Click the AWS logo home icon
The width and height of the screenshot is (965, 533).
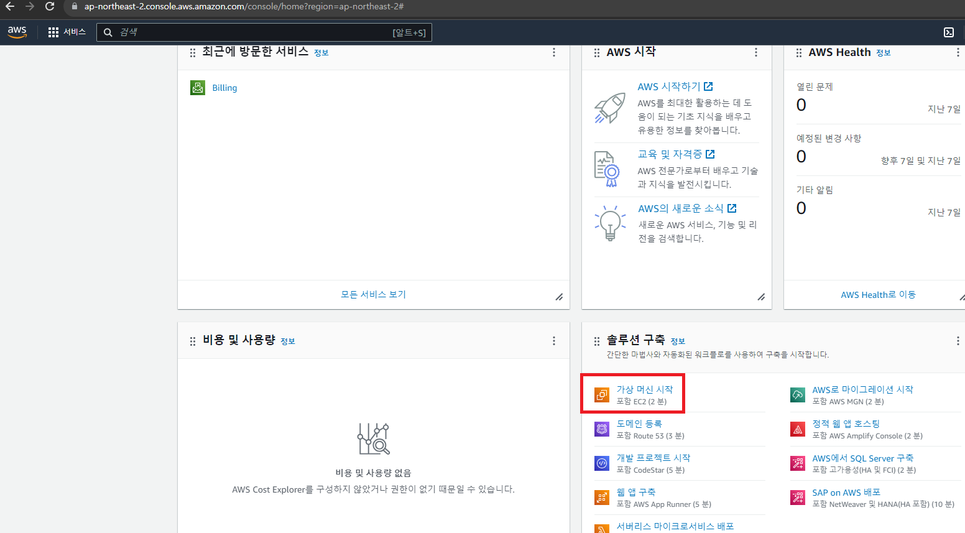tap(17, 32)
